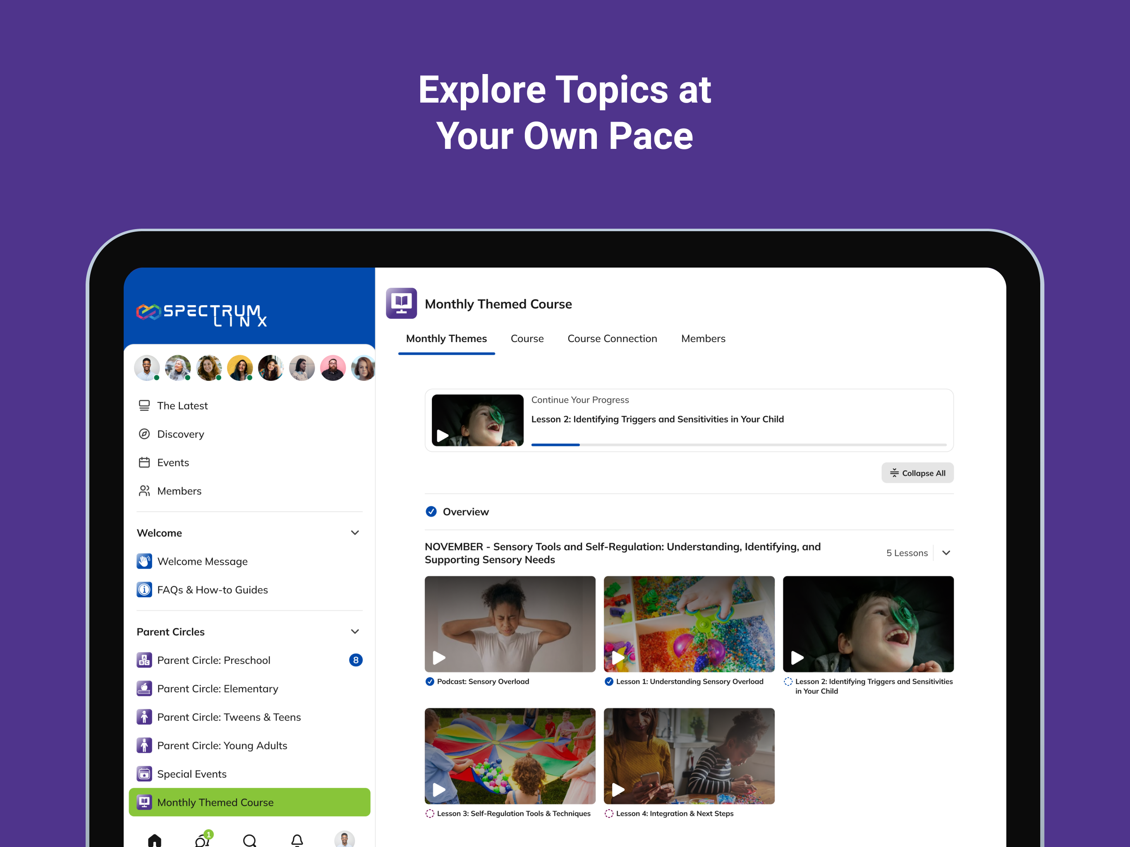This screenshot has height=847, width=1130.
Task: Play the Lesson 3 parachute game thumbnail
Action: 510,756
